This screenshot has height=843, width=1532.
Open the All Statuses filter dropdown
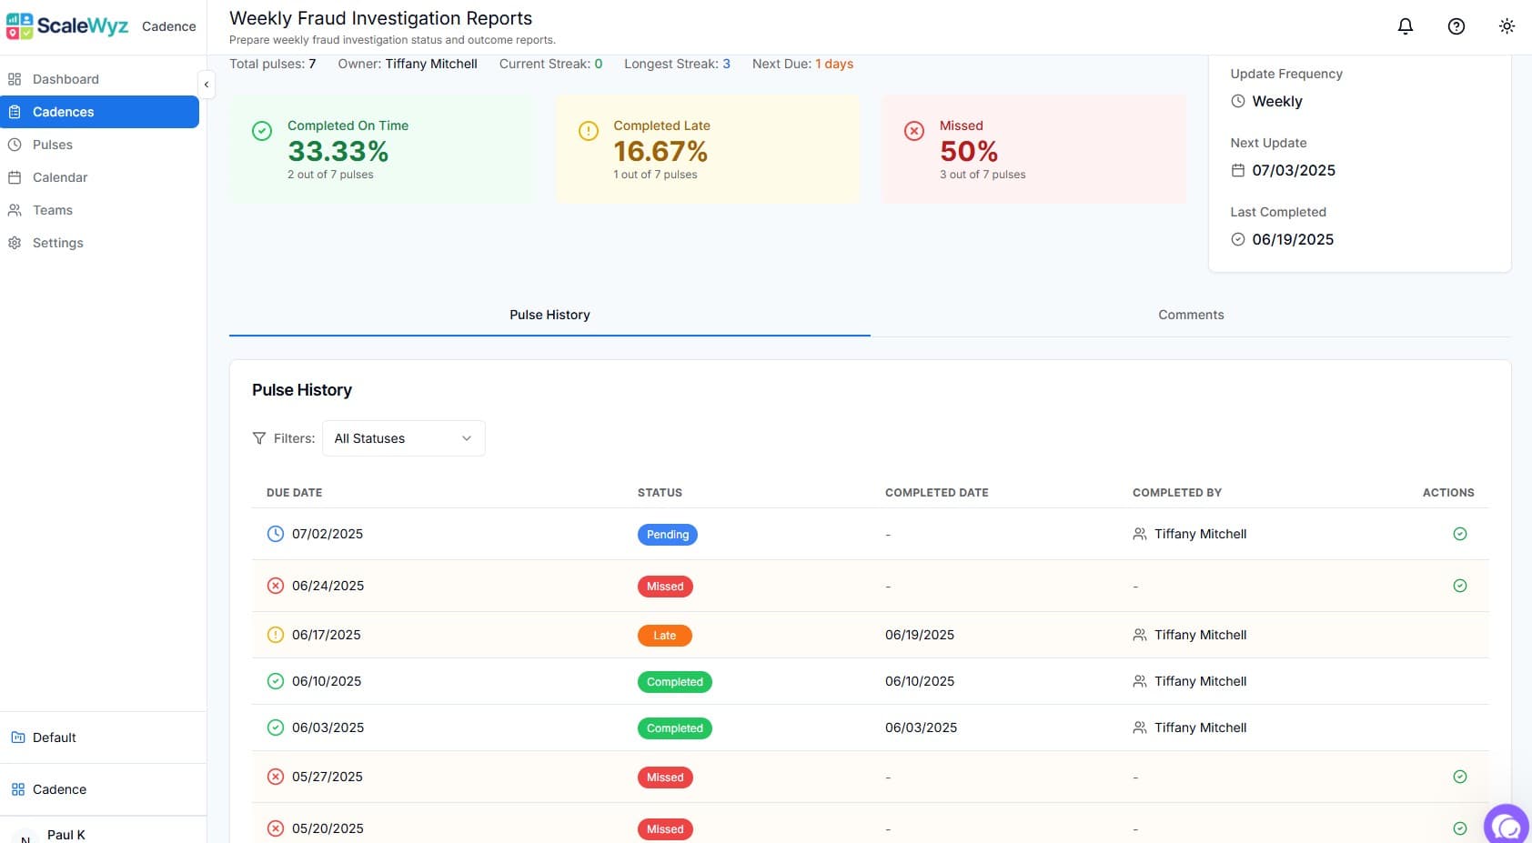[x=403, y=438]
